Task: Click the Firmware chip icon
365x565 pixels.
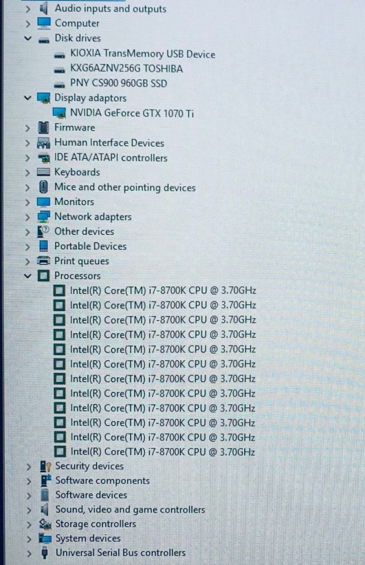Action: click(43, 127)
